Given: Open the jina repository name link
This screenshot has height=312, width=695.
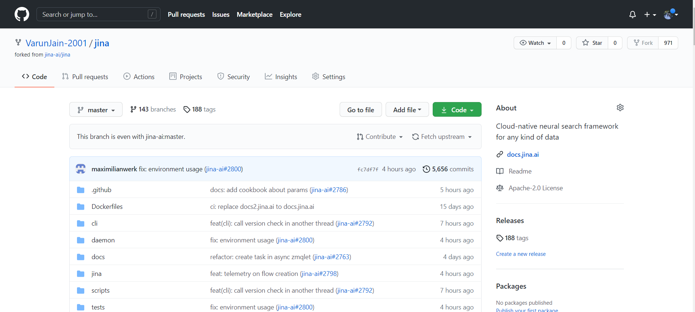Looking at the screenshot, I should click(x=102, y=43).
